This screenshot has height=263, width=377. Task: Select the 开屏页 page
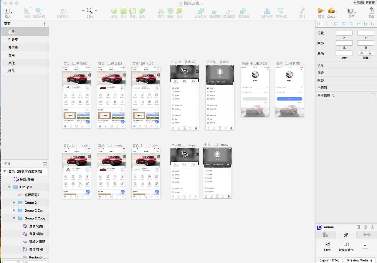[24, 47]
